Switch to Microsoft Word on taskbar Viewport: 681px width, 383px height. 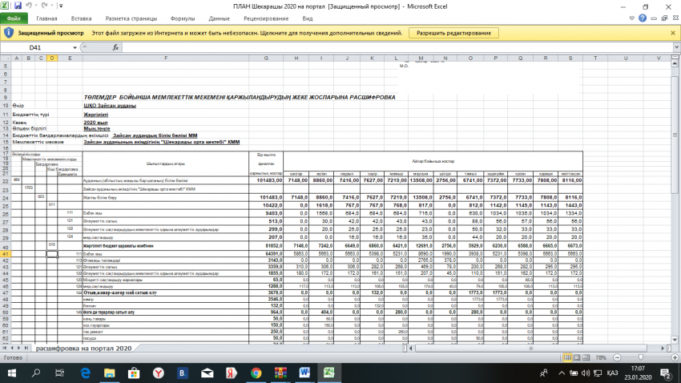click(304, 373)
